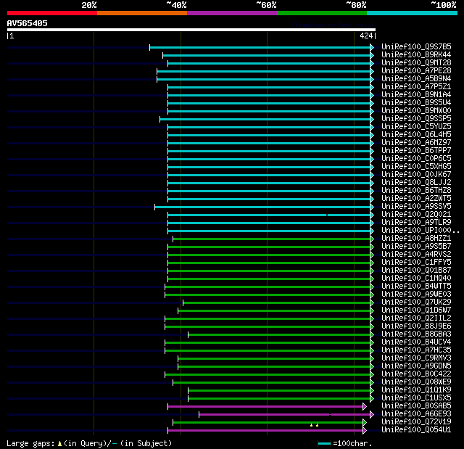
Task: Click the UniRef100_A9GDN5 label
Action: coord(416,366)
